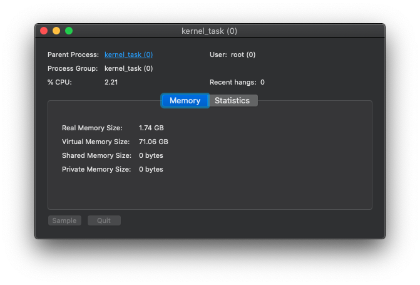Click the Real Memory Size value 1.74 GB
Screen dimensions: 420x285
[151, 128]
